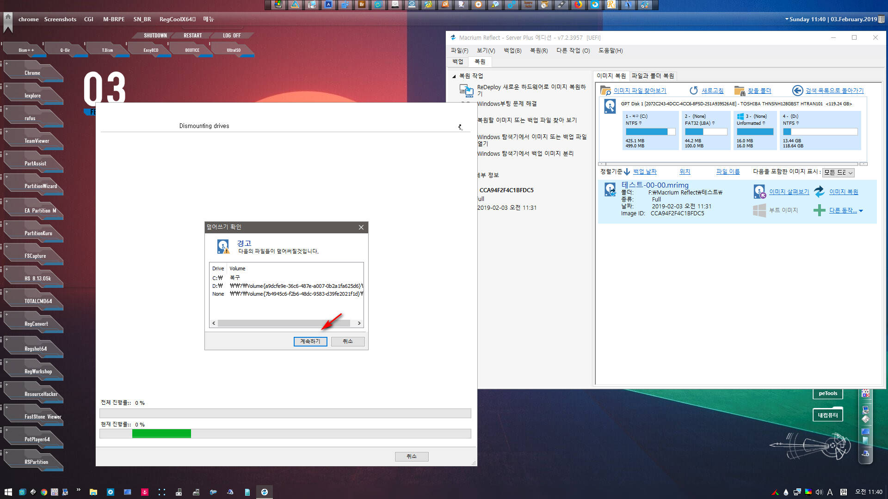Open 다른 동작 dropdown
The width and height of the screenshot is (888, 499).
click(x=846, y=210)
